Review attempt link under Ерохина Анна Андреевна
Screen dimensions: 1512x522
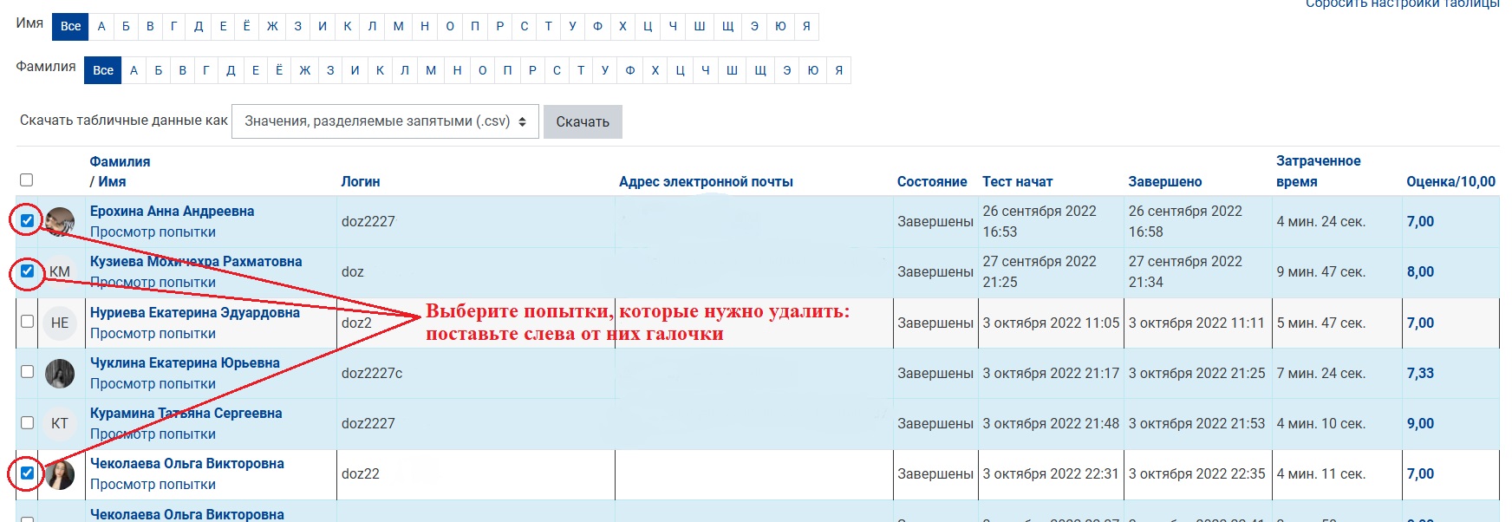coord(153,232)
